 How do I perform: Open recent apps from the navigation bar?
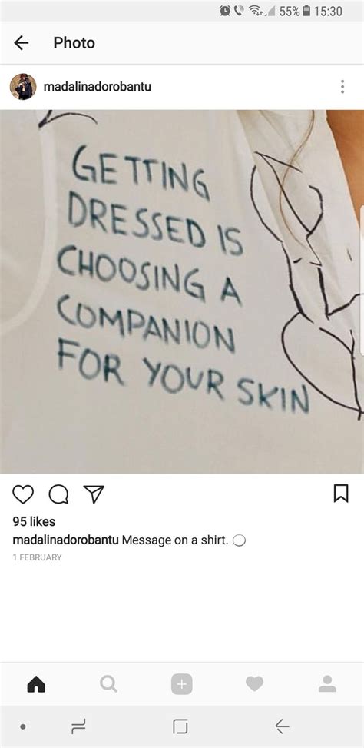click(78, 726)
